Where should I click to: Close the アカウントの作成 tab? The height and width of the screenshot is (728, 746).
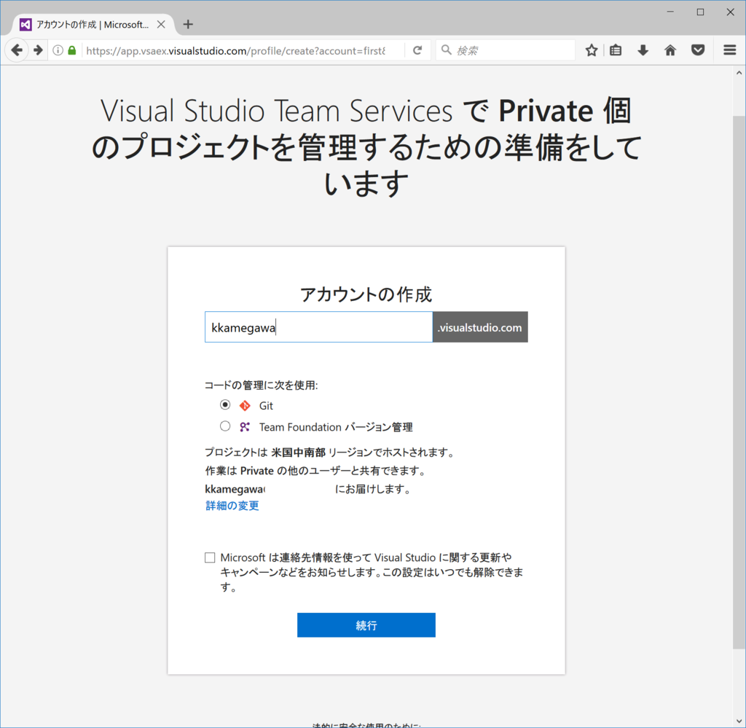pyautogui.click(x=161, y=24)
